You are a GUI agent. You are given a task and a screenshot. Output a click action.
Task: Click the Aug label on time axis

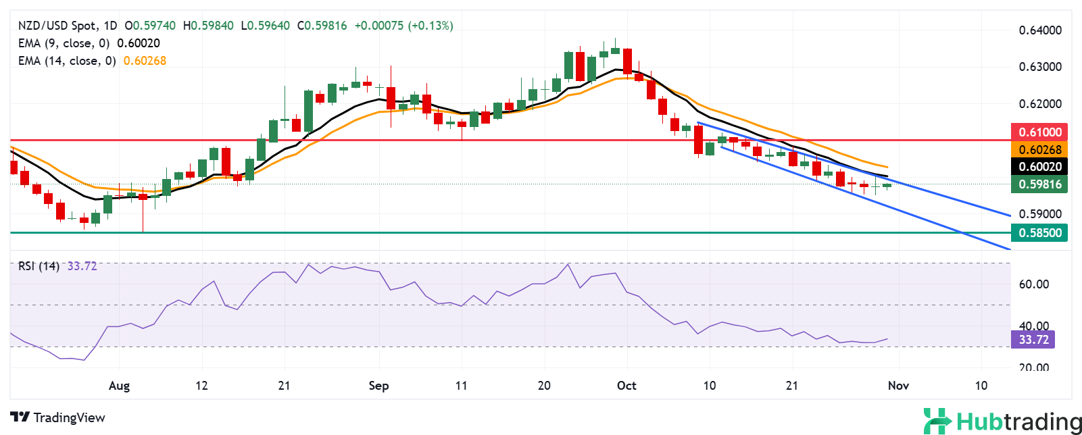[119, 386]
